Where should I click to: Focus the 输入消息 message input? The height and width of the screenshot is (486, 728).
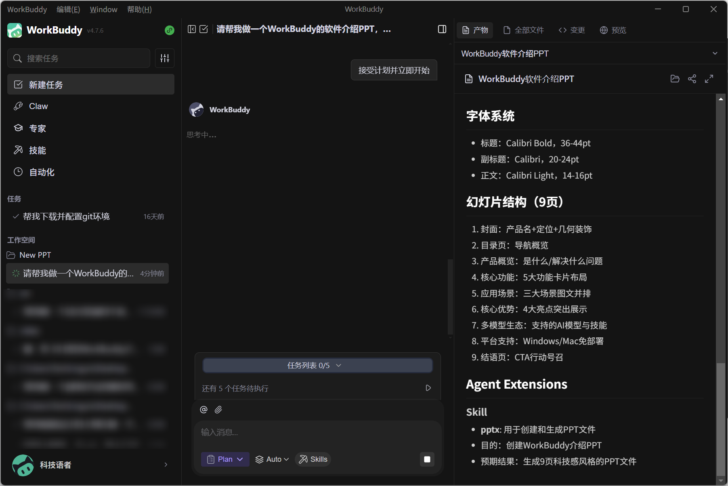tap(318, 432)
